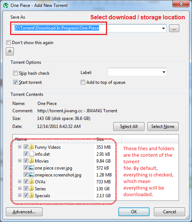
Task: Sort by the Name column header
Action: click(x=53, y=139)
